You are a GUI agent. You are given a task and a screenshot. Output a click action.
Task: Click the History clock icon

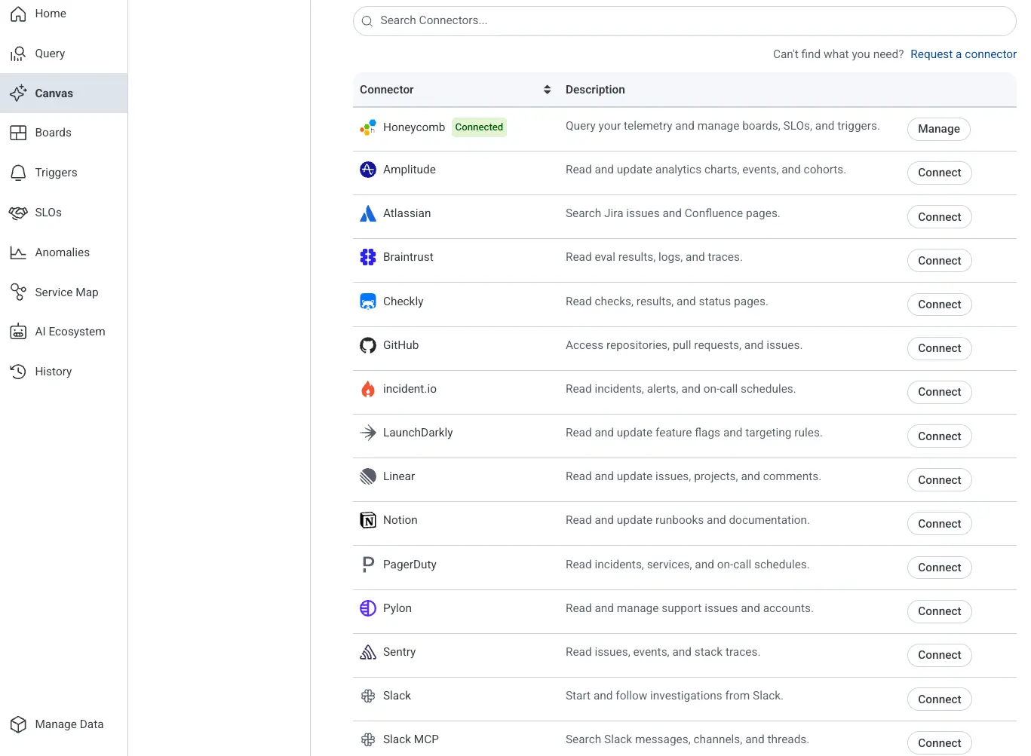click(x=18, y=372)
